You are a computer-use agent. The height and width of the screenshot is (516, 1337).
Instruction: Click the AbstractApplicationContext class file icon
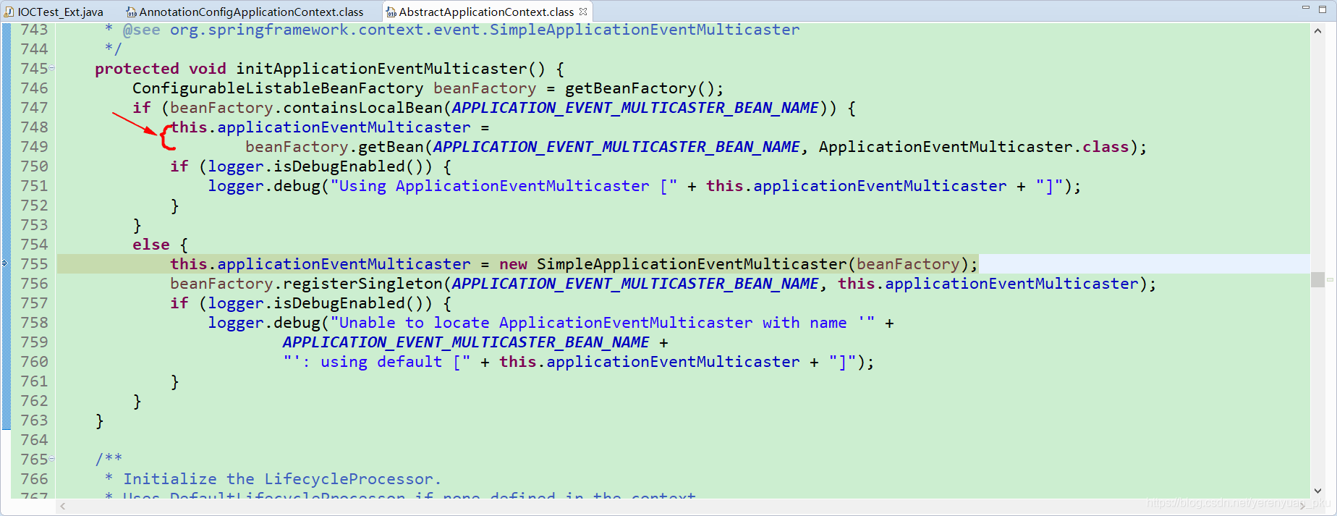[391, 12]
